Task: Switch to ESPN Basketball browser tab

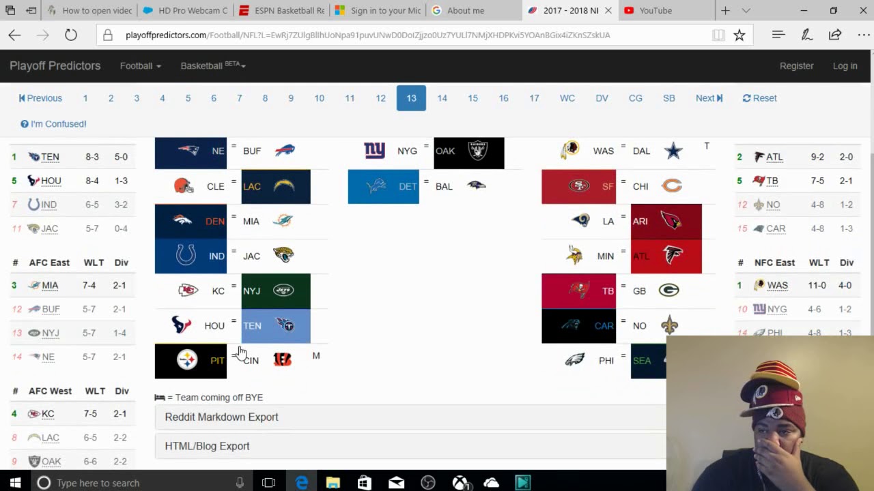Action: pos(281,10)
